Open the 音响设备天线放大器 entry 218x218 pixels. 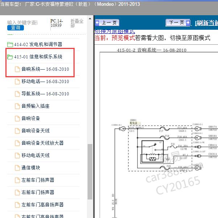point(42,143)
